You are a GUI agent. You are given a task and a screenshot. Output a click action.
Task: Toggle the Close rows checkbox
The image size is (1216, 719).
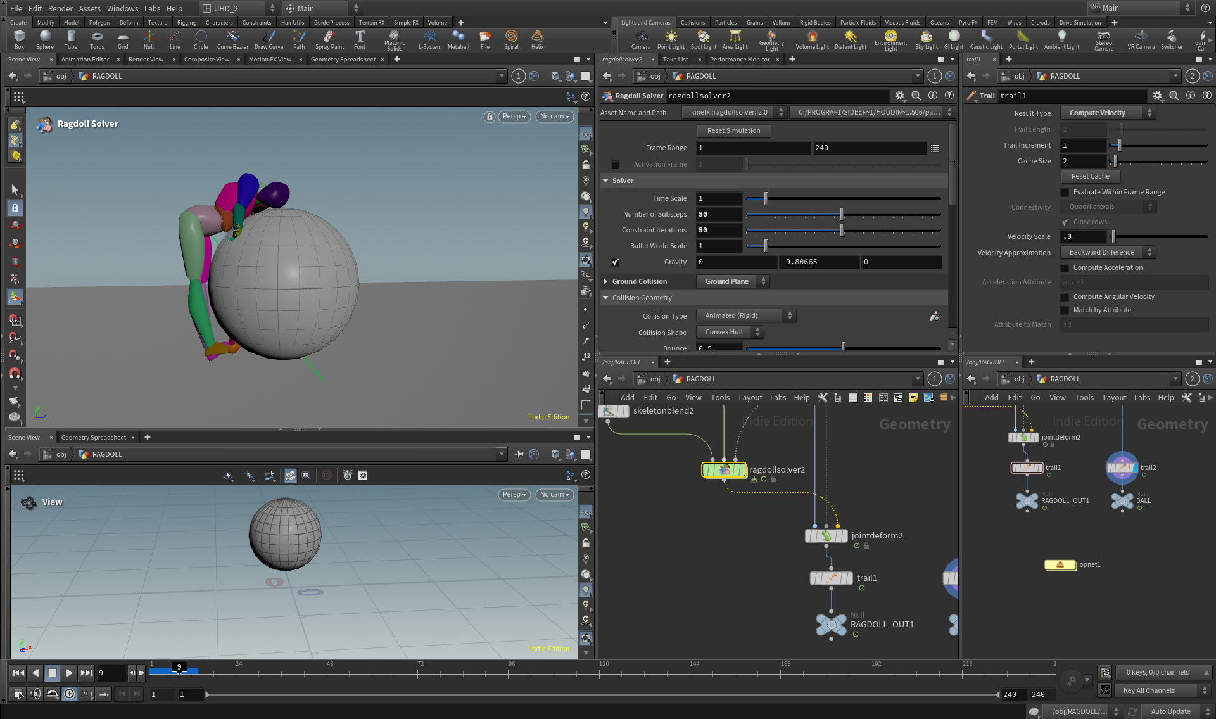1065,222
